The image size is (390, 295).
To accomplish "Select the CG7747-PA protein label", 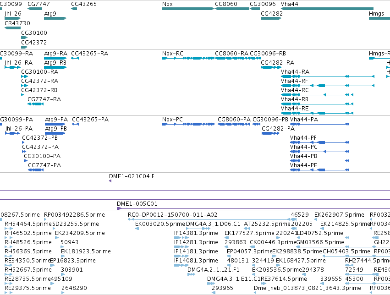I will [44, 165].
